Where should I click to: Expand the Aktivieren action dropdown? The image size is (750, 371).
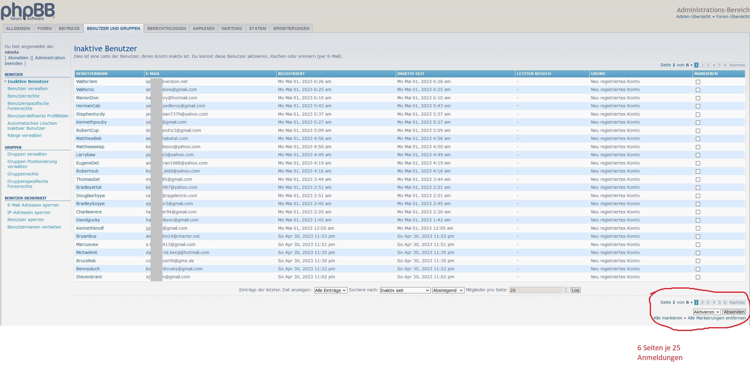[706, 312]
